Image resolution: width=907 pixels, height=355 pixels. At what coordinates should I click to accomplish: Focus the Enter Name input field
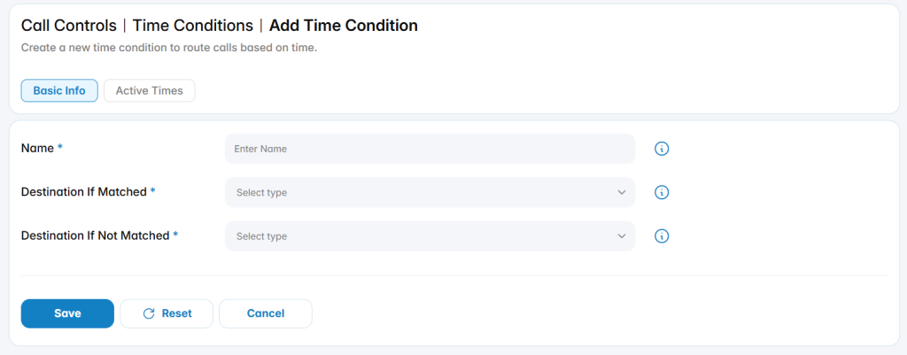(430, 149)
